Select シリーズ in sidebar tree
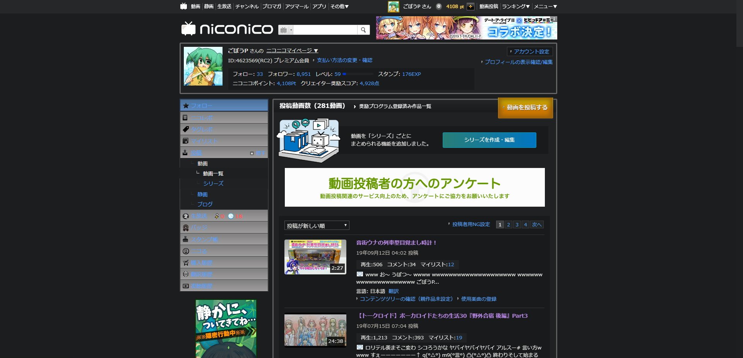The height and width of the screenshot is (358, 743). [213, 183]
